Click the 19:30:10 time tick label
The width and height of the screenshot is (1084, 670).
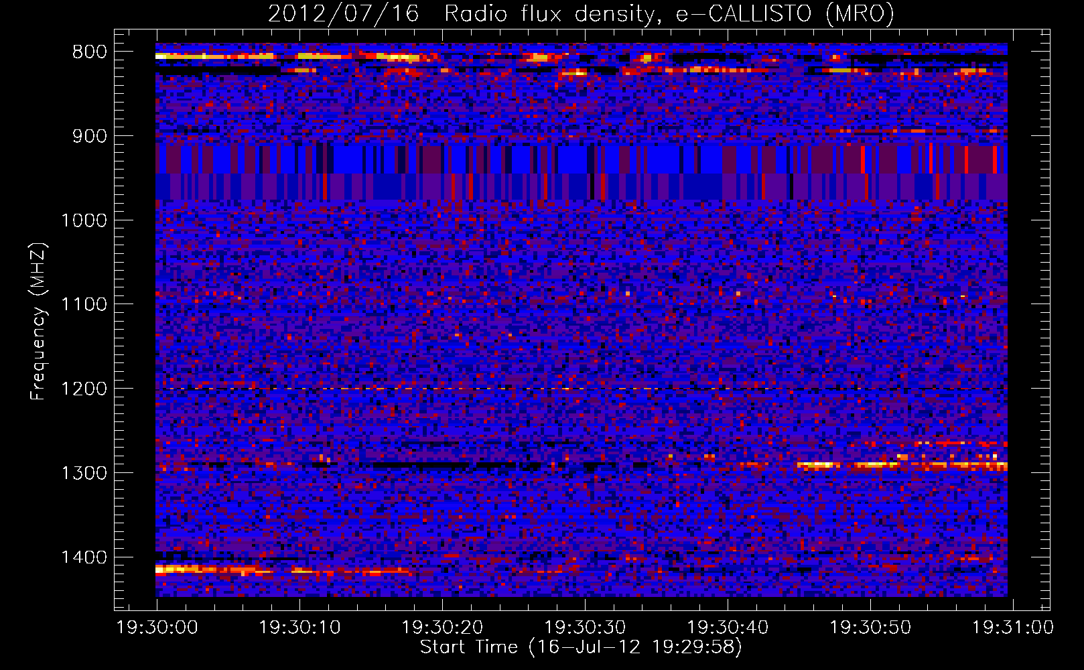(300, 628)
